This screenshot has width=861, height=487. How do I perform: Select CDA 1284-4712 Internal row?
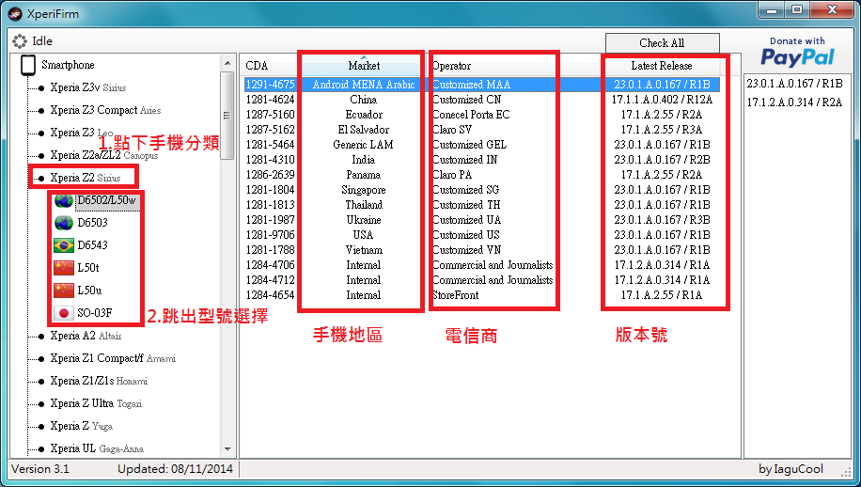pos(481,280)
